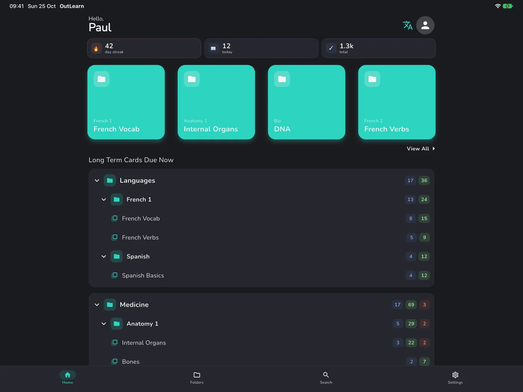The height and width of the screenshot is (392, 523).
Task: Switch to the Folders tab
Action: tap(197, 377)
